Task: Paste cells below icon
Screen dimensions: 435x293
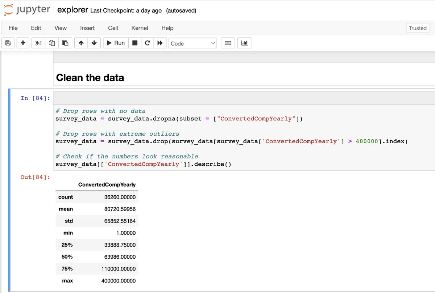Action: point(65,43)
